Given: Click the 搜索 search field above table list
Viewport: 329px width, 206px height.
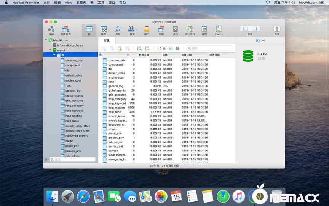Looking at the screenshot, I should point(209,48).
